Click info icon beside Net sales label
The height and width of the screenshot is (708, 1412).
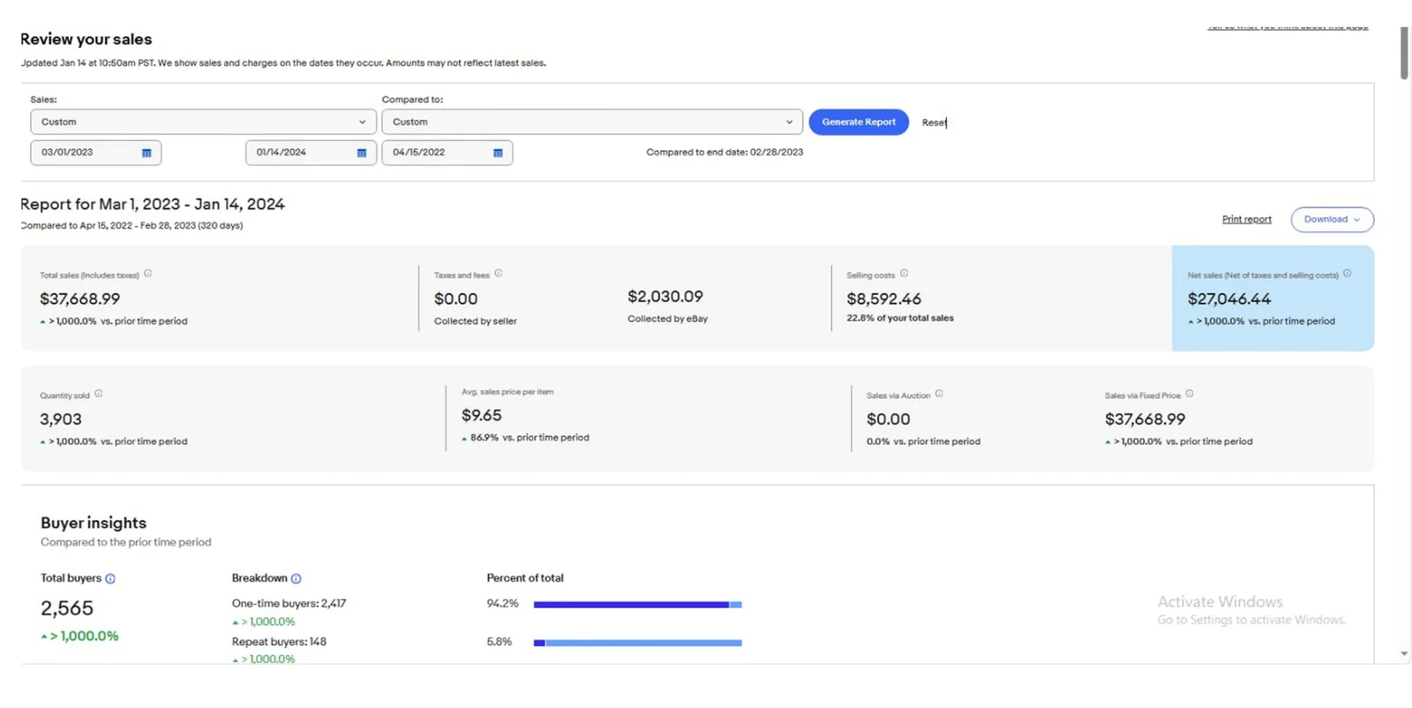1347,274
